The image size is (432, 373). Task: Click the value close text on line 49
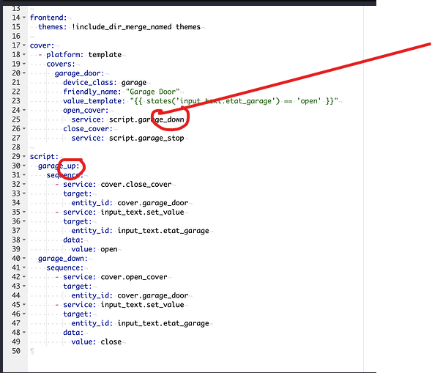[x=111, y=341]
